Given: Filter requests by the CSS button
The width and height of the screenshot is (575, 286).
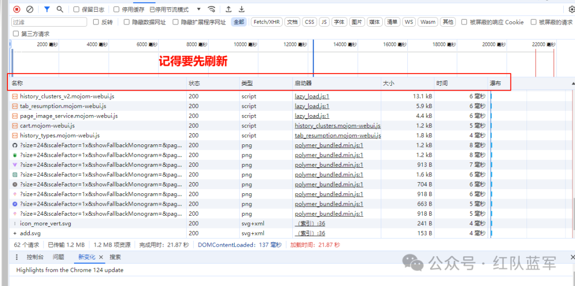Looking at the screenshot, I should point(309,22).
